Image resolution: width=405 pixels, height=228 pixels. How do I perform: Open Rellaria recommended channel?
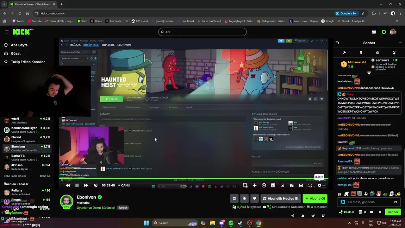[27, 192]
